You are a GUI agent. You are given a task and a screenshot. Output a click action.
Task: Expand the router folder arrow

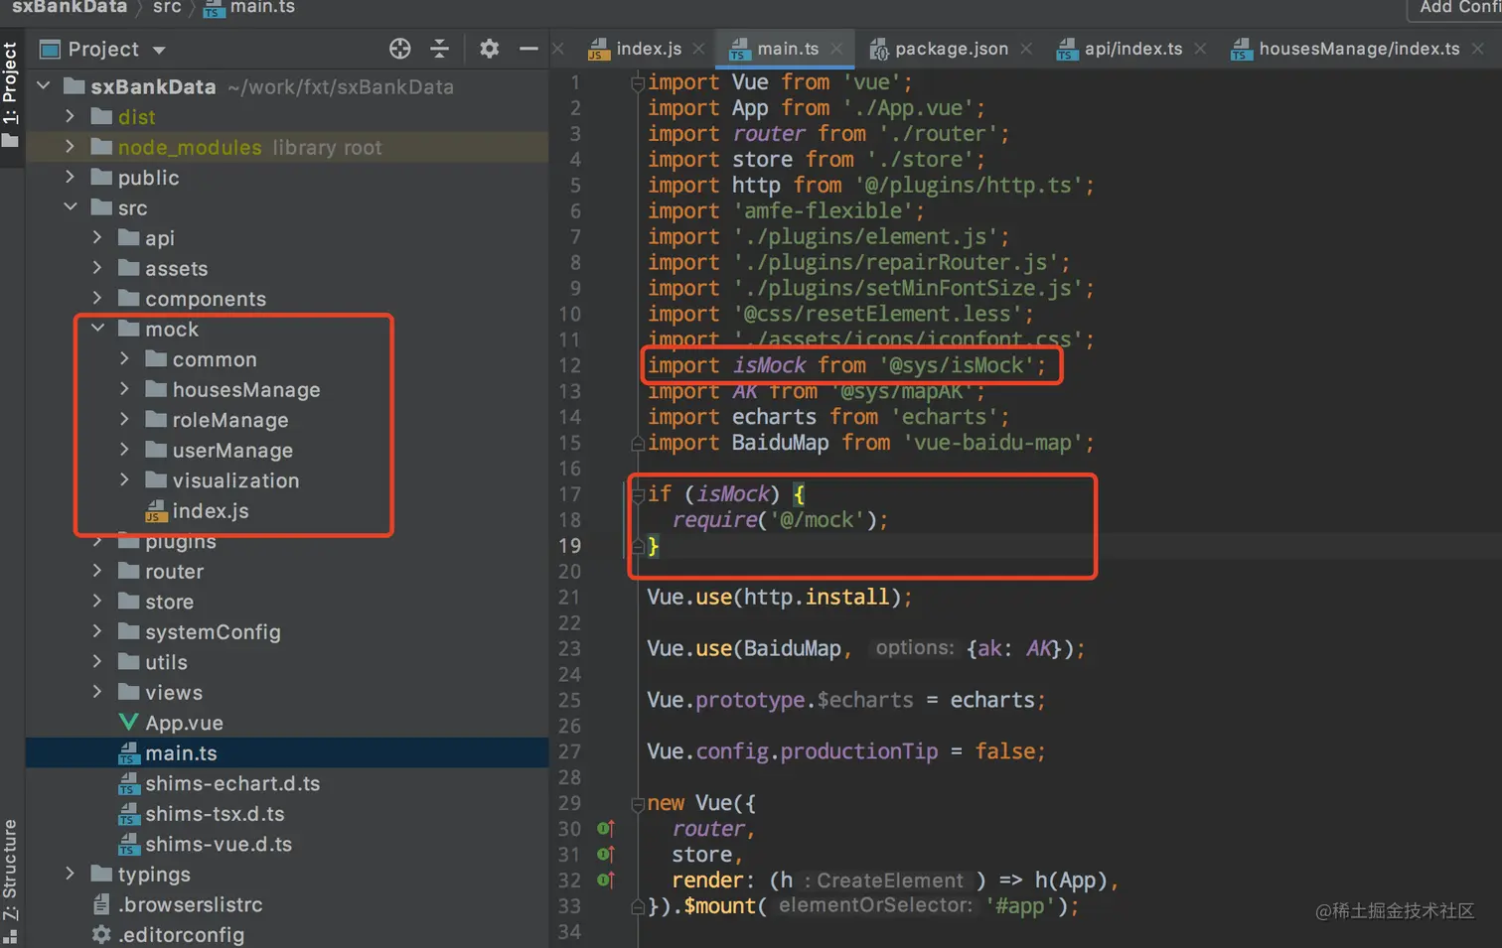tap(96, 571)
